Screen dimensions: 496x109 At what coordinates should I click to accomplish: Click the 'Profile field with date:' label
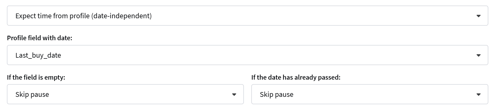pyautogui.click(x=39, y=38)
